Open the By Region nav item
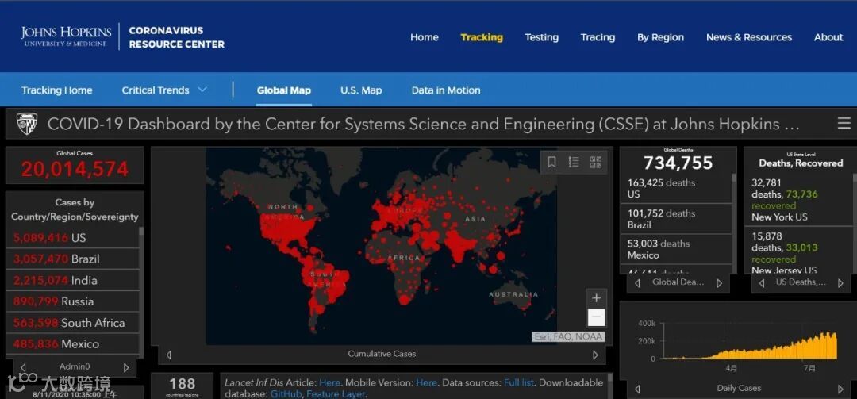The width and height of the screenshot is (857, 399). click(x=660, y=37)
